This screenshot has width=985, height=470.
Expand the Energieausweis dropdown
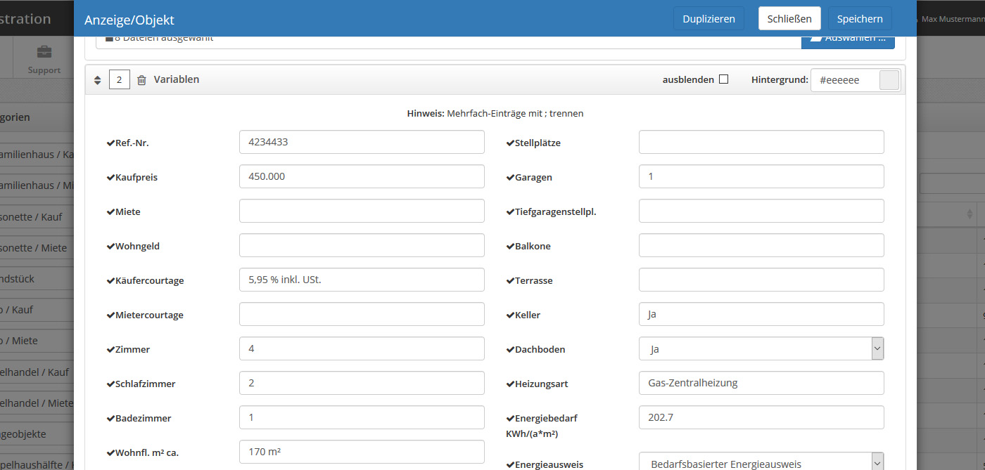point(761,462)
